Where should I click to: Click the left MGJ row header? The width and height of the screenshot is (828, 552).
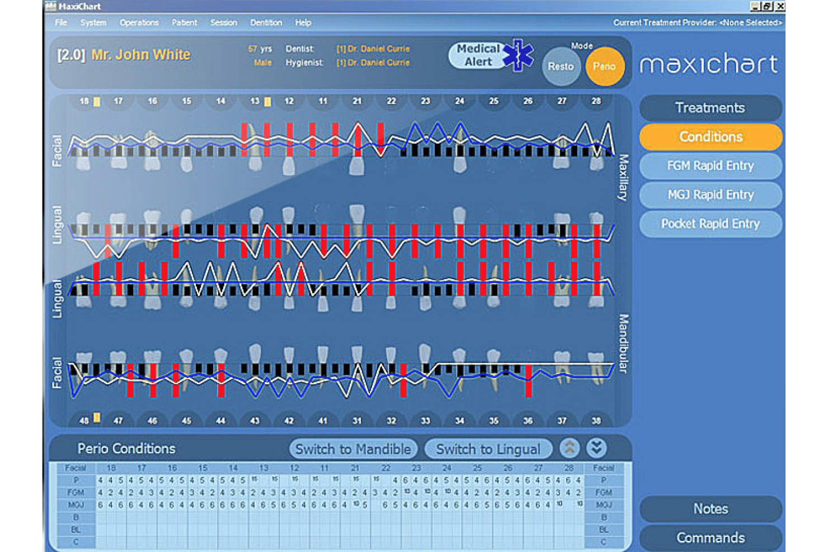pyautogui.click(x=76, y=505)
